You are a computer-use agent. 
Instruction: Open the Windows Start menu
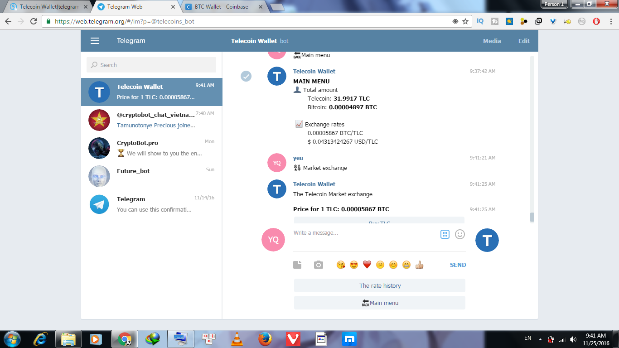pyautogui.click(x=11, y=338)
